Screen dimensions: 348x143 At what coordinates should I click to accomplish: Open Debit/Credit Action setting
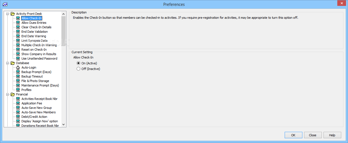tap(34, 117)
